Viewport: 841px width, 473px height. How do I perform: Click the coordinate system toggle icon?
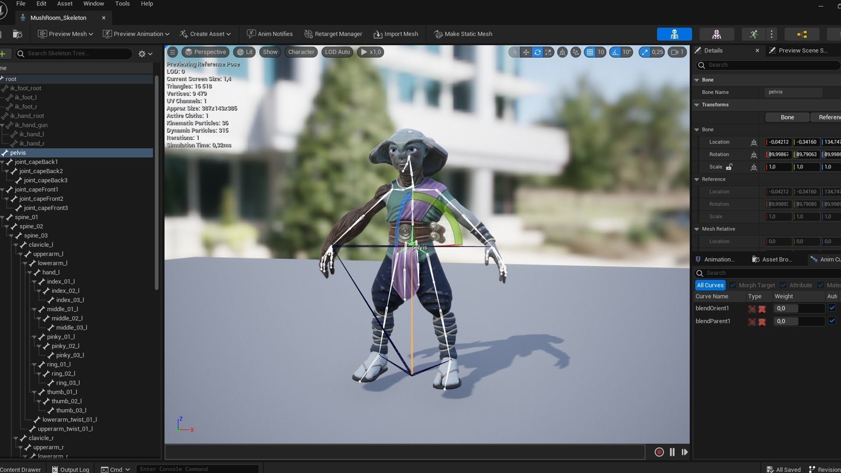coord(562,52)
